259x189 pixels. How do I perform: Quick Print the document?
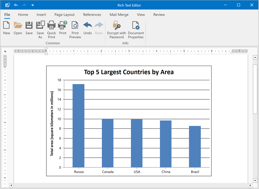click(x=51, y=28)
